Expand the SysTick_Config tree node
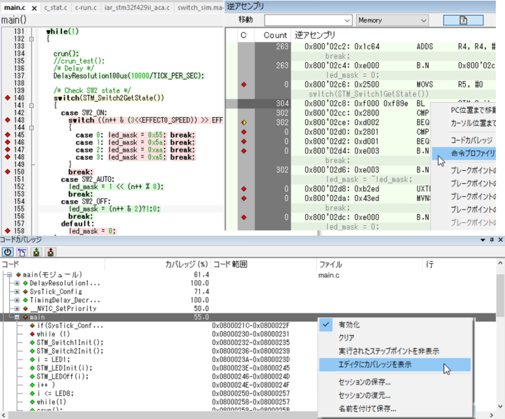Viewport: 505px width, 419px height. click(x=17, y=292)
